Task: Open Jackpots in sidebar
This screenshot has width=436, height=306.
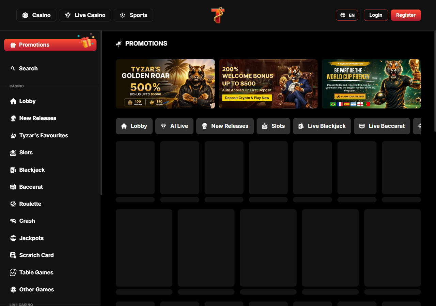Action: 50,238
